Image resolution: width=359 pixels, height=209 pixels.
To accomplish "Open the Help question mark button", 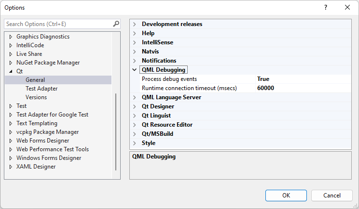I will coord(326,8).
